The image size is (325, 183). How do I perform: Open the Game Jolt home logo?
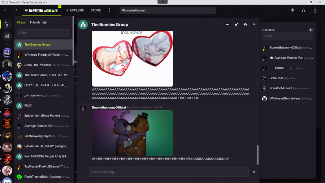click(42, 10)
